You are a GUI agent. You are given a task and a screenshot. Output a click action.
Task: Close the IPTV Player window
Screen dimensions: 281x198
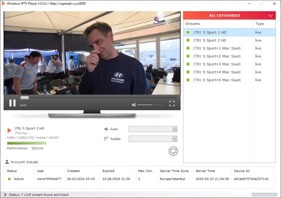point(274,4)
